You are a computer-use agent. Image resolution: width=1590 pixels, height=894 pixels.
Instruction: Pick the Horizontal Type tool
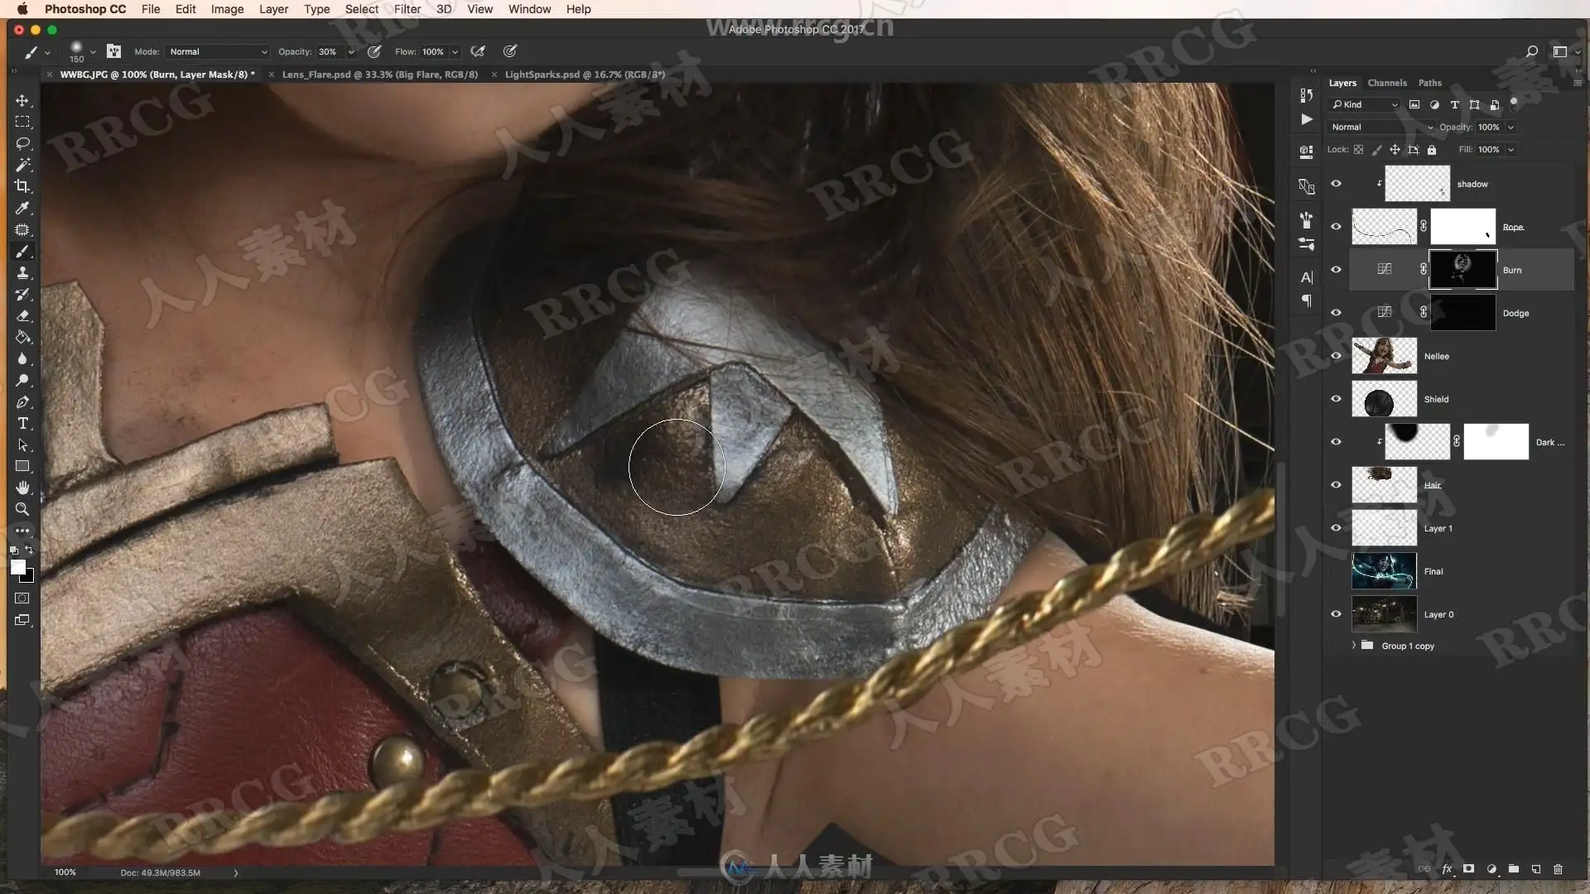tap(22, 423)
